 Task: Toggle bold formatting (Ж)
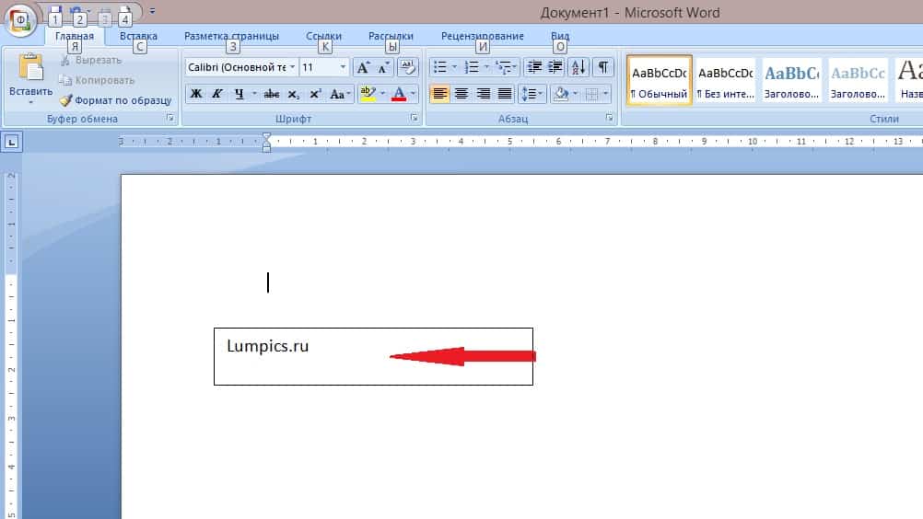coord(195,94)
